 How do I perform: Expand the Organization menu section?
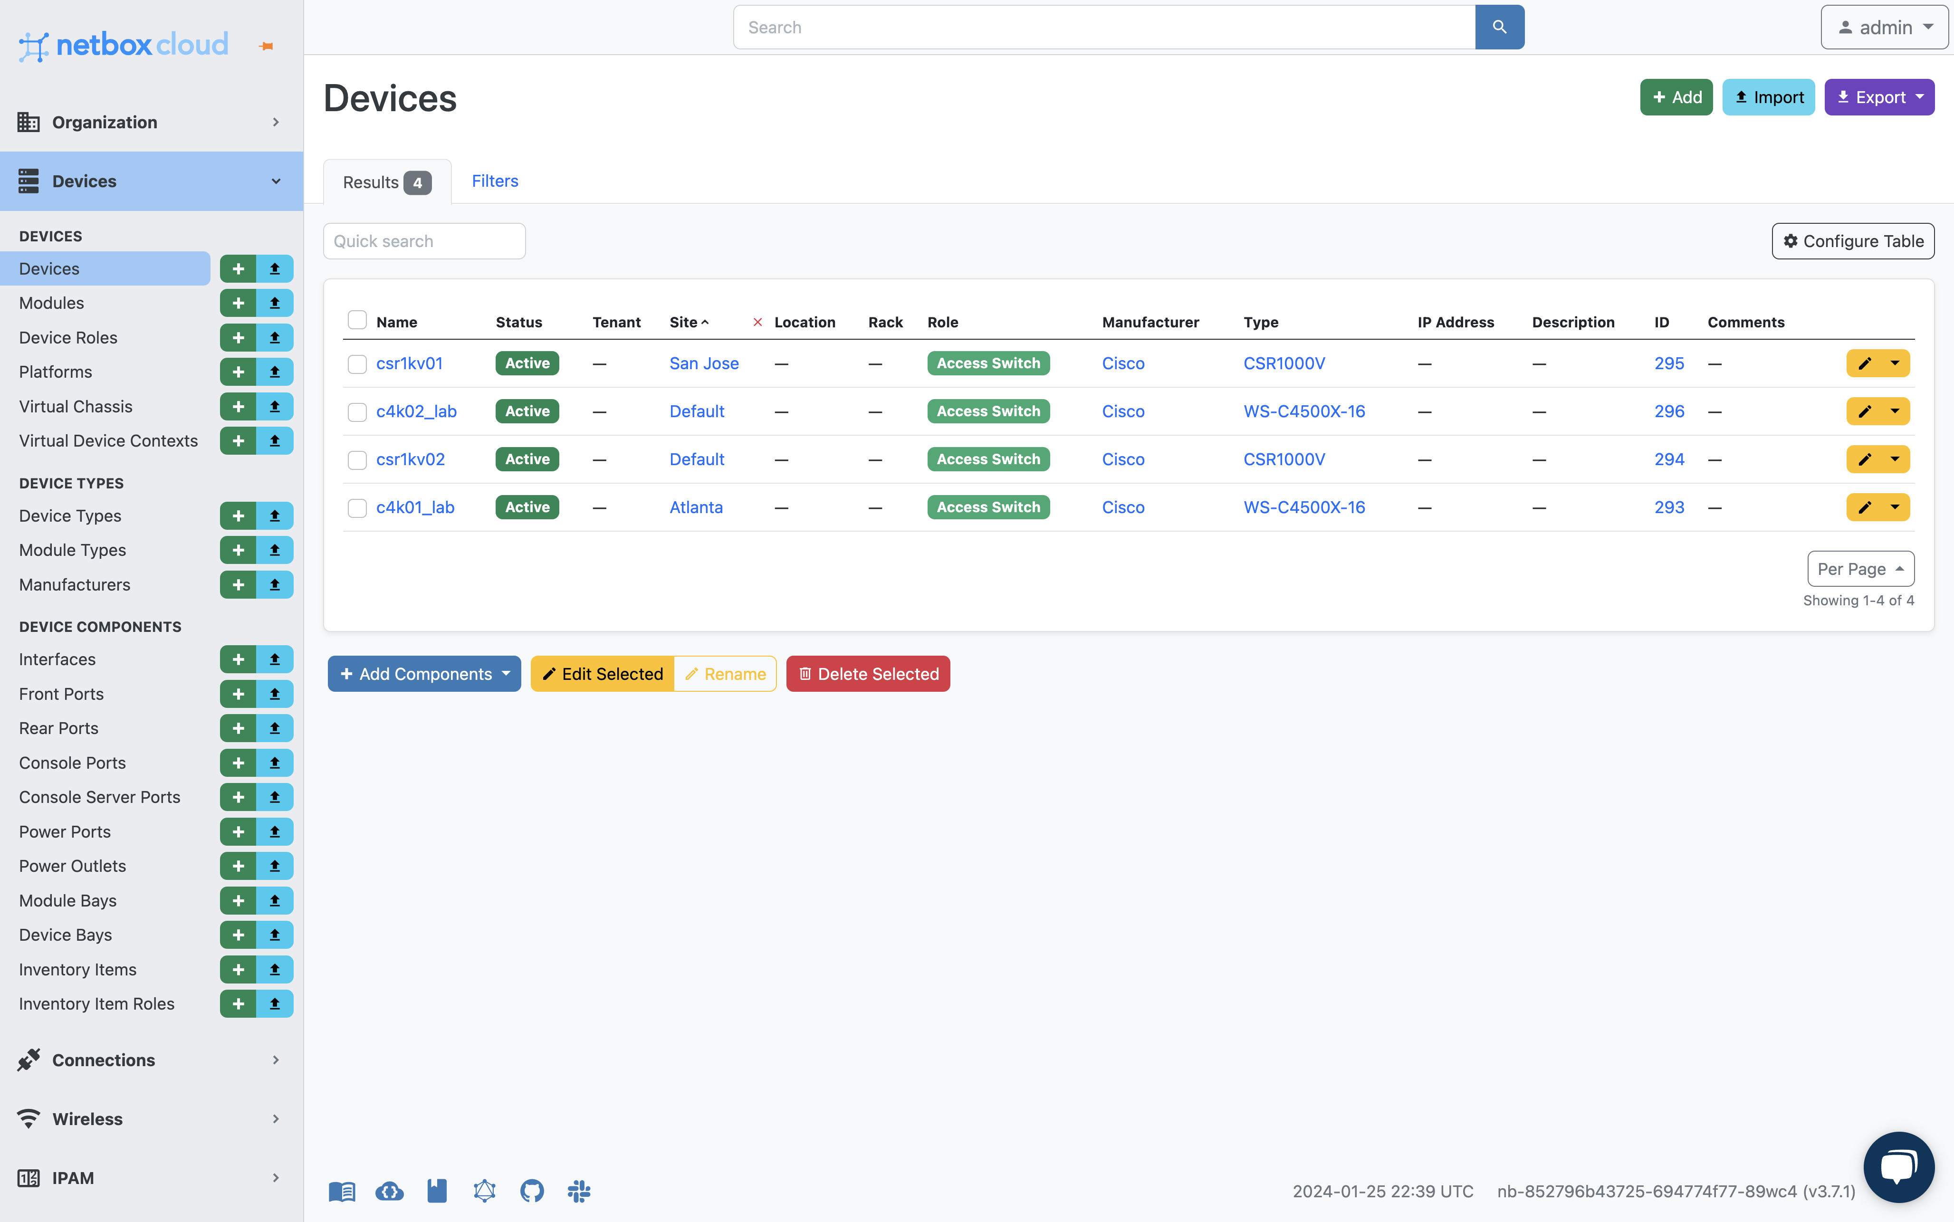151,122
